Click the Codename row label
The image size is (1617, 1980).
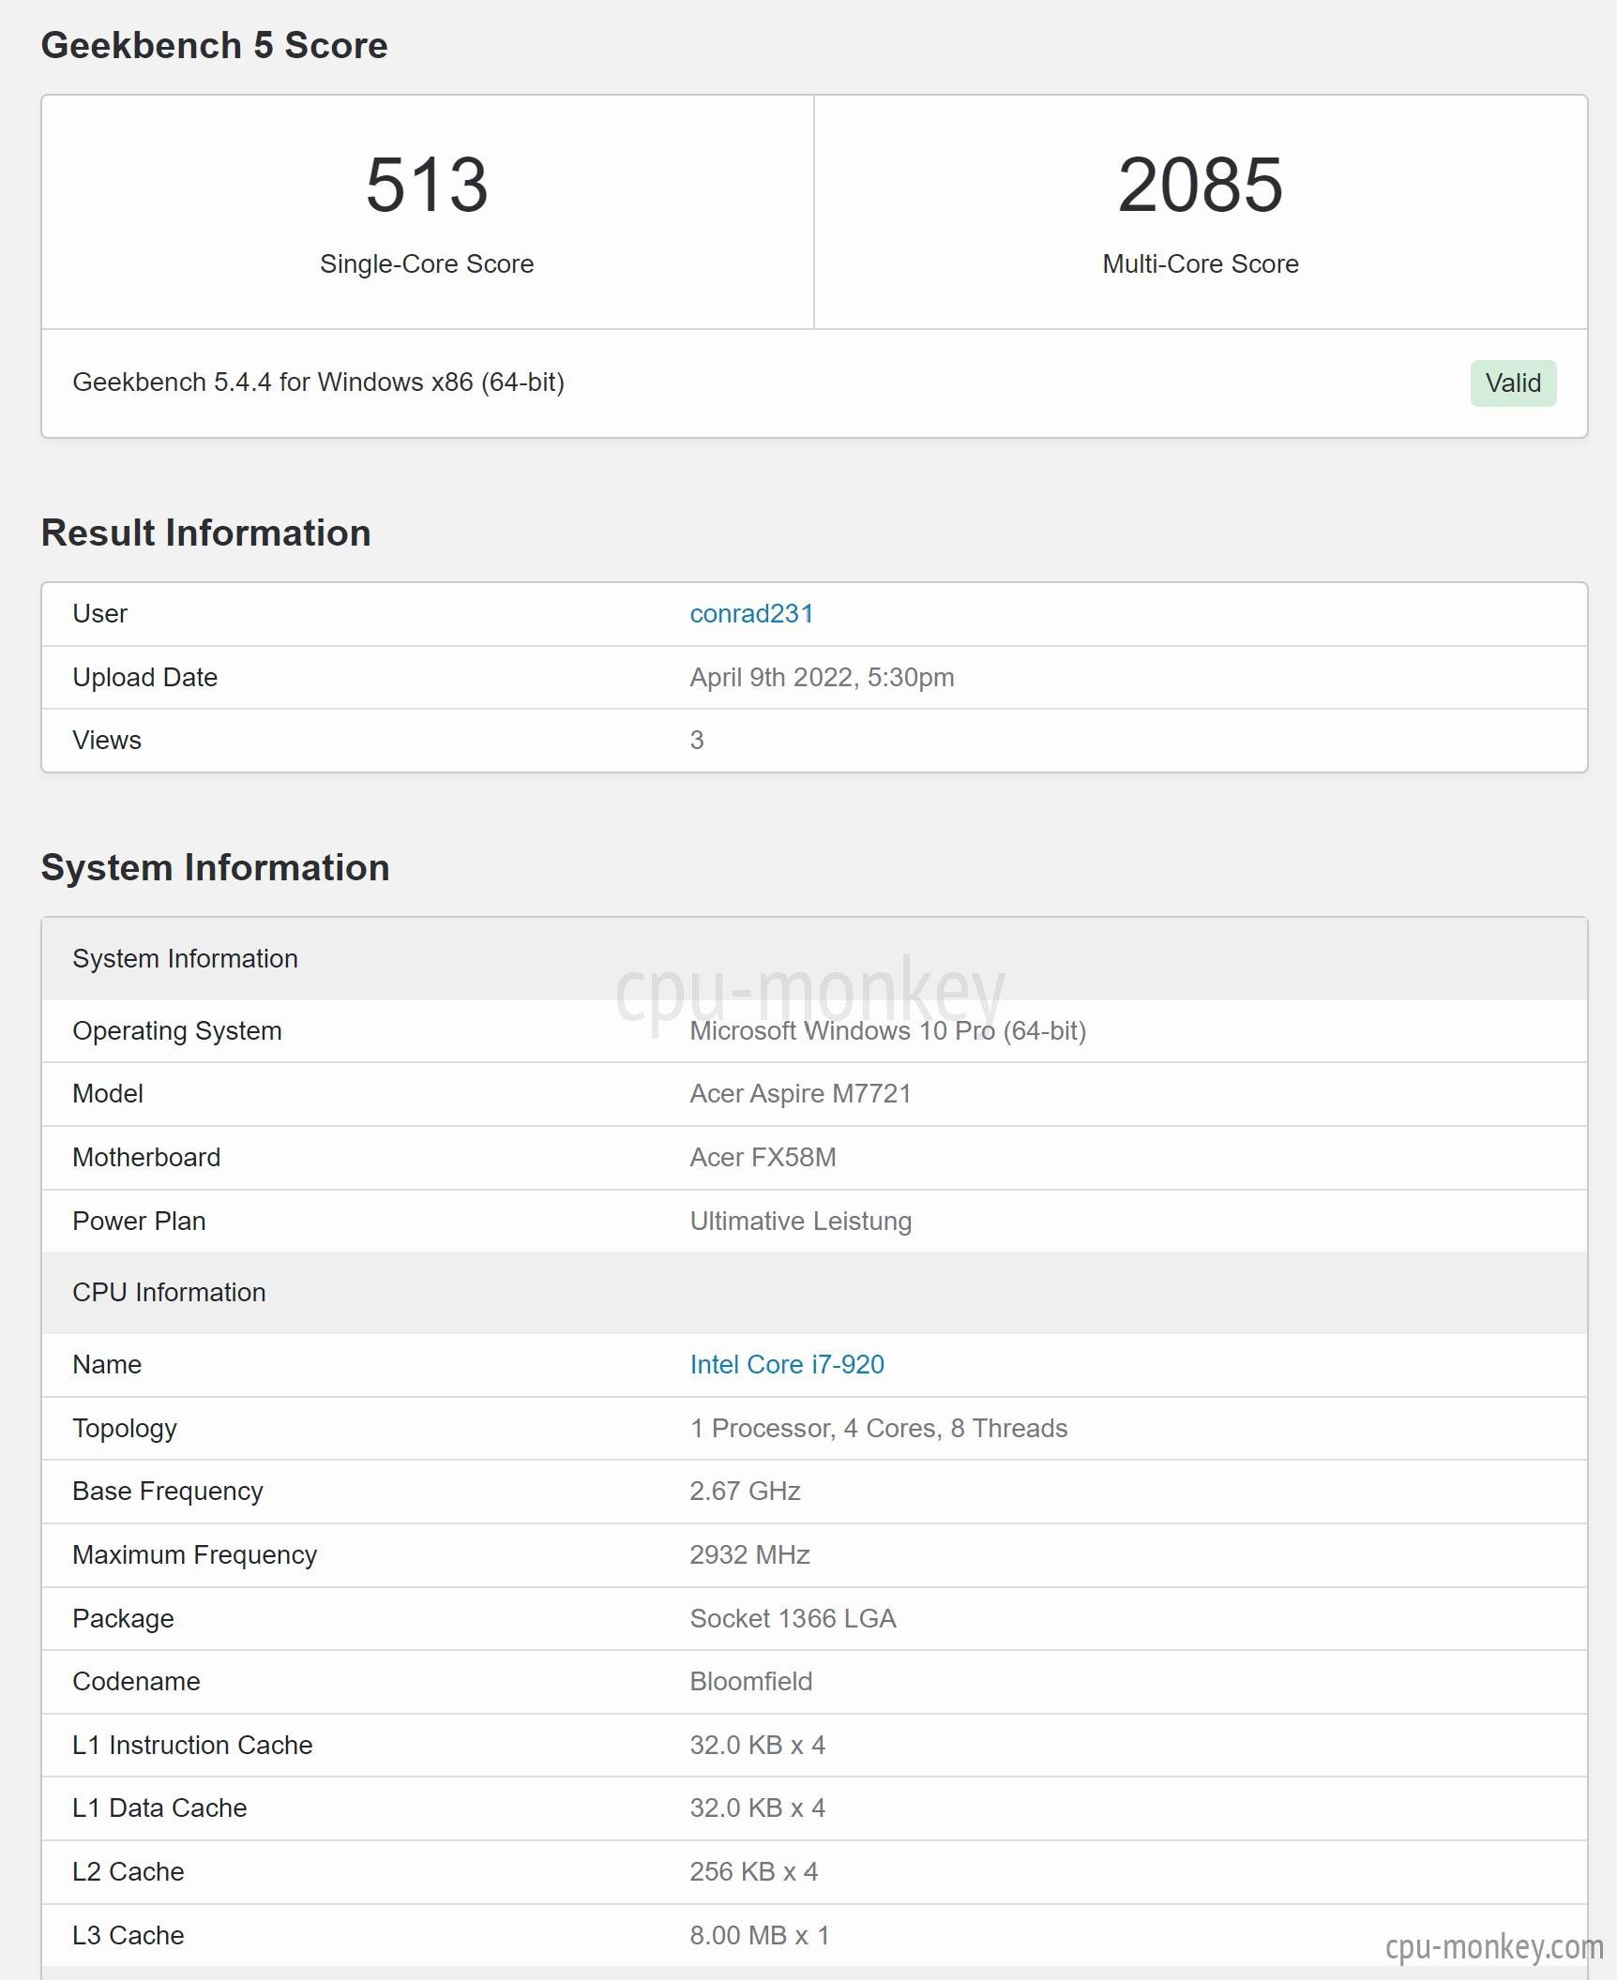136,1681
